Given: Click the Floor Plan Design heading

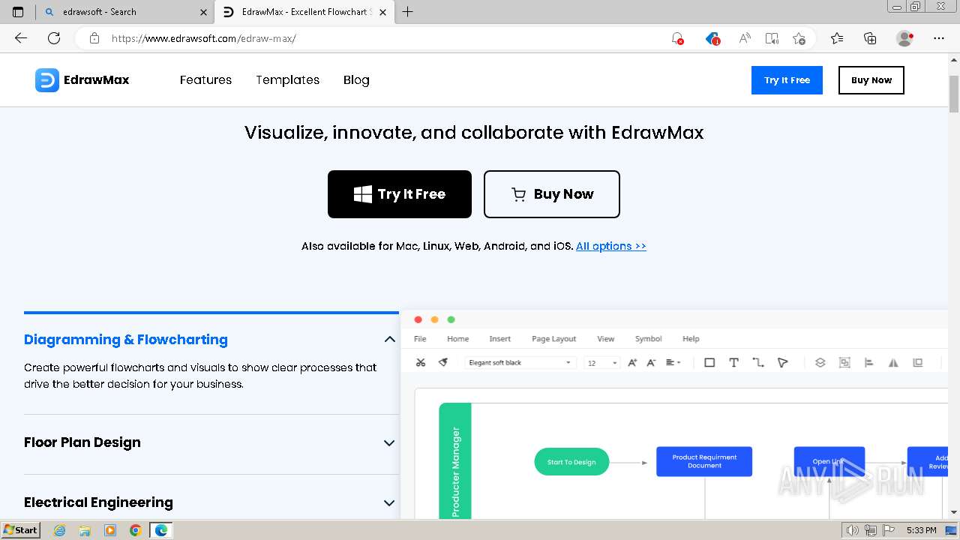Looking at the screenshot, I should coord(82,442).
